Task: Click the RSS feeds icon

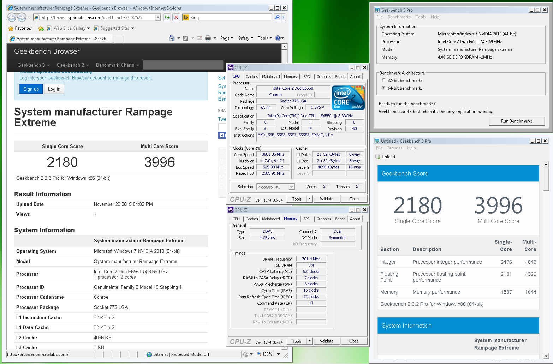Action: [x=185, y=38]
